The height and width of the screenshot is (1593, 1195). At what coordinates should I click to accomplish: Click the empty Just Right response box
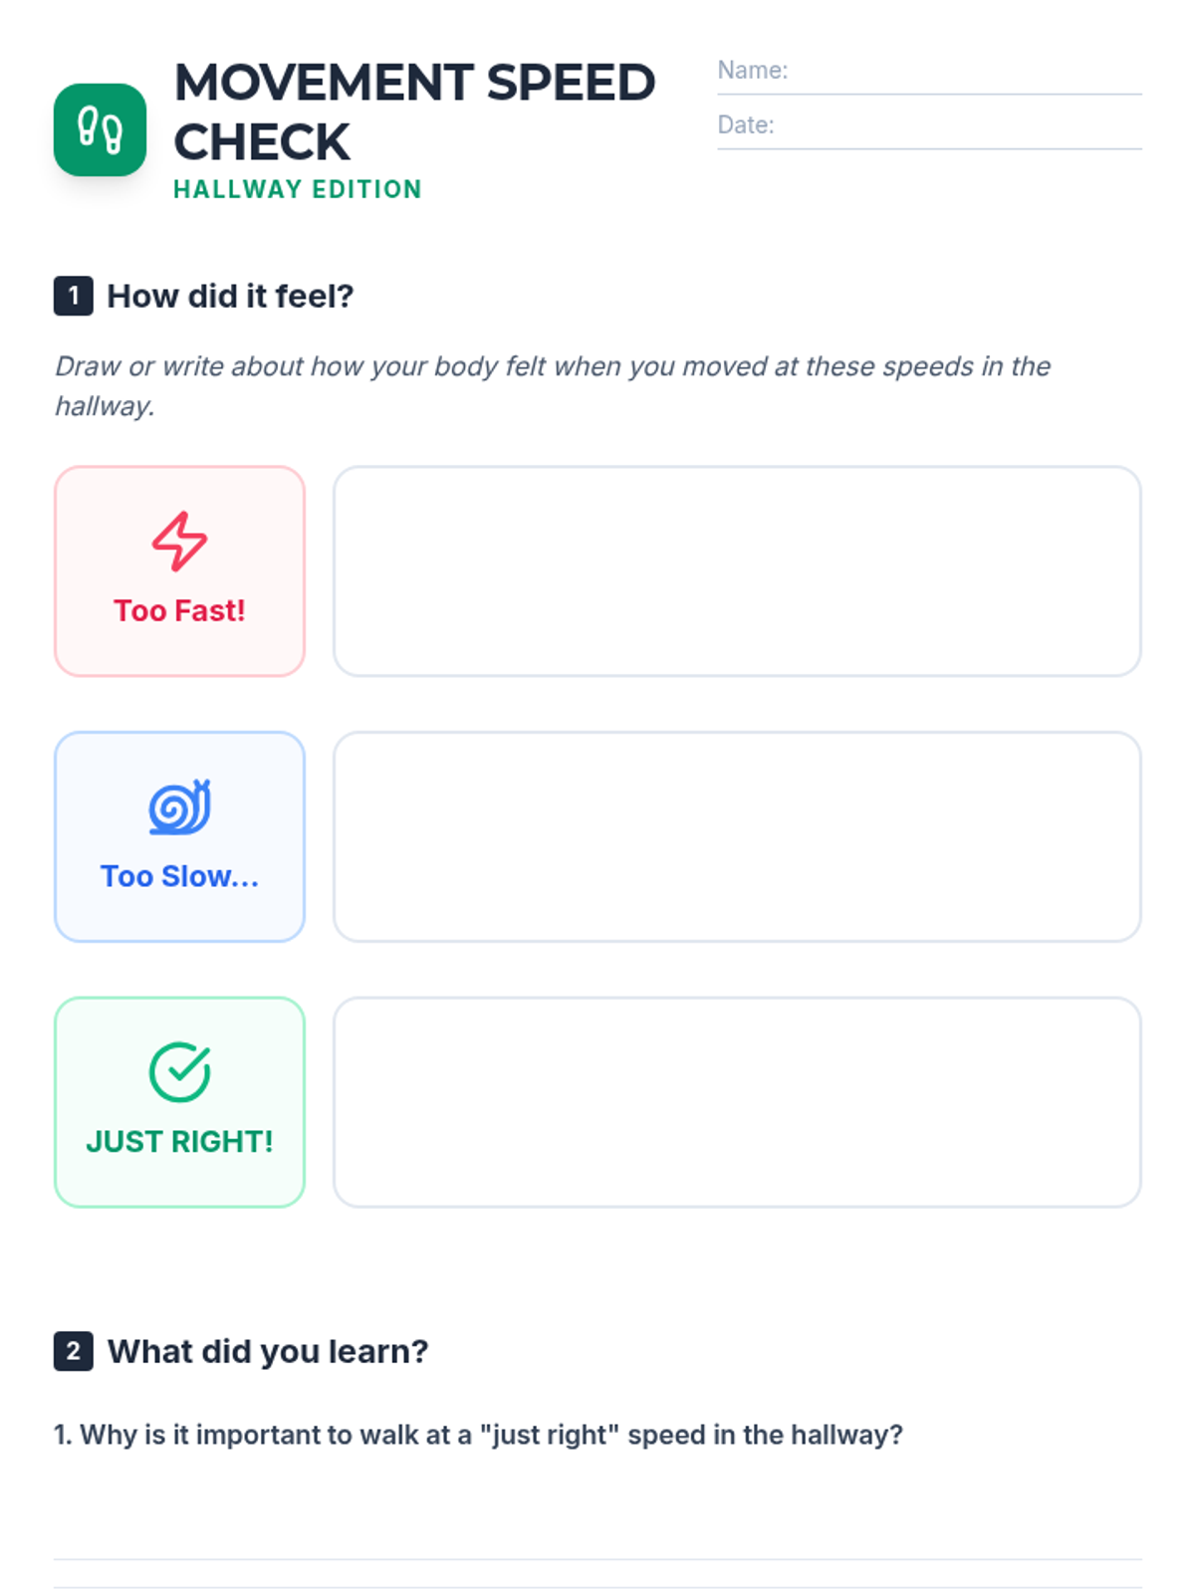coord(737,1102)
